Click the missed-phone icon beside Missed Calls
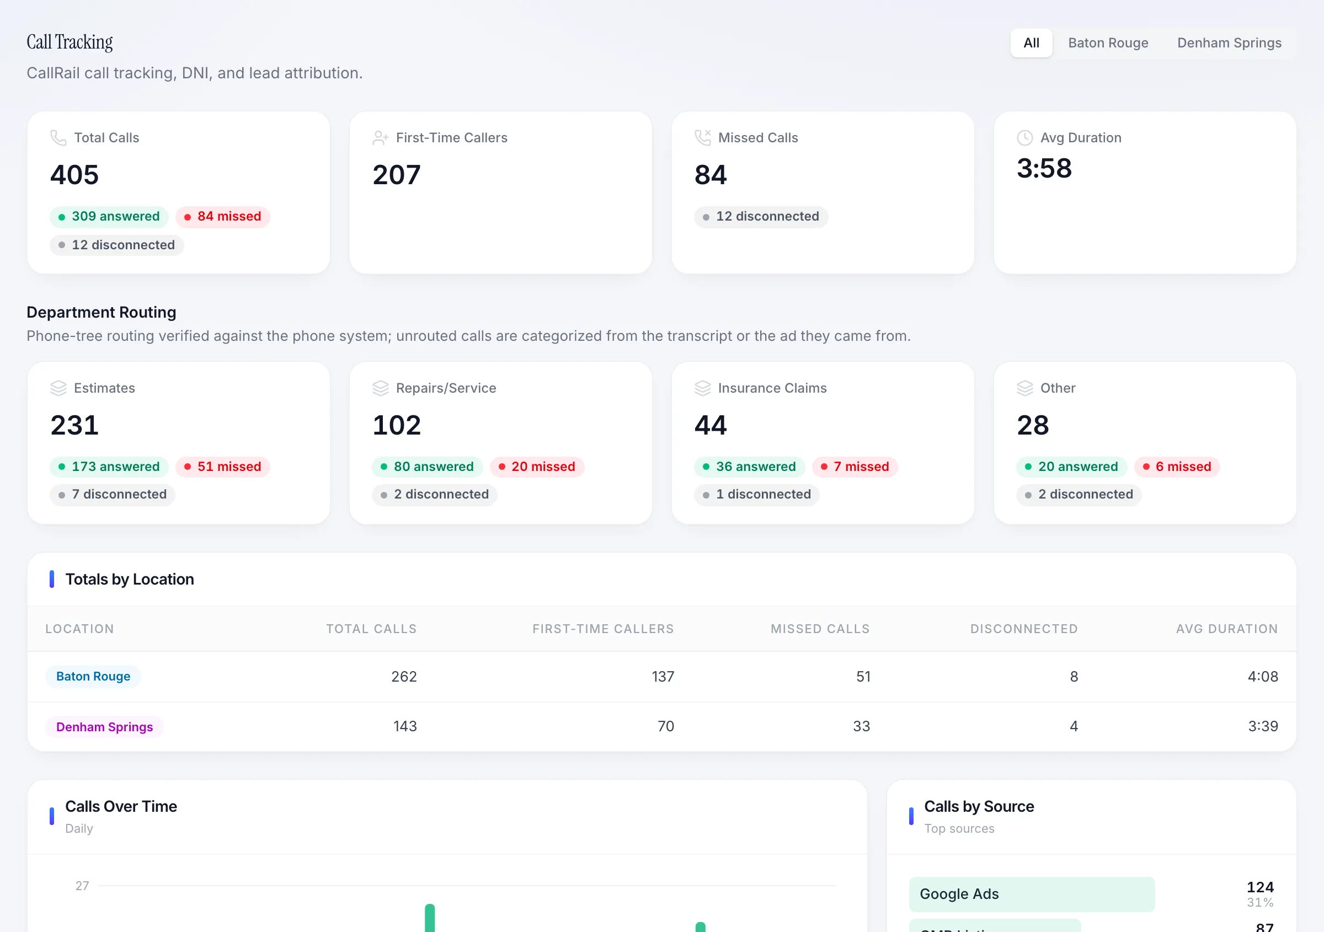Image resolution: width=1324 pixels, height=932 pixels. pyautogui.click(x=703, y=138)
